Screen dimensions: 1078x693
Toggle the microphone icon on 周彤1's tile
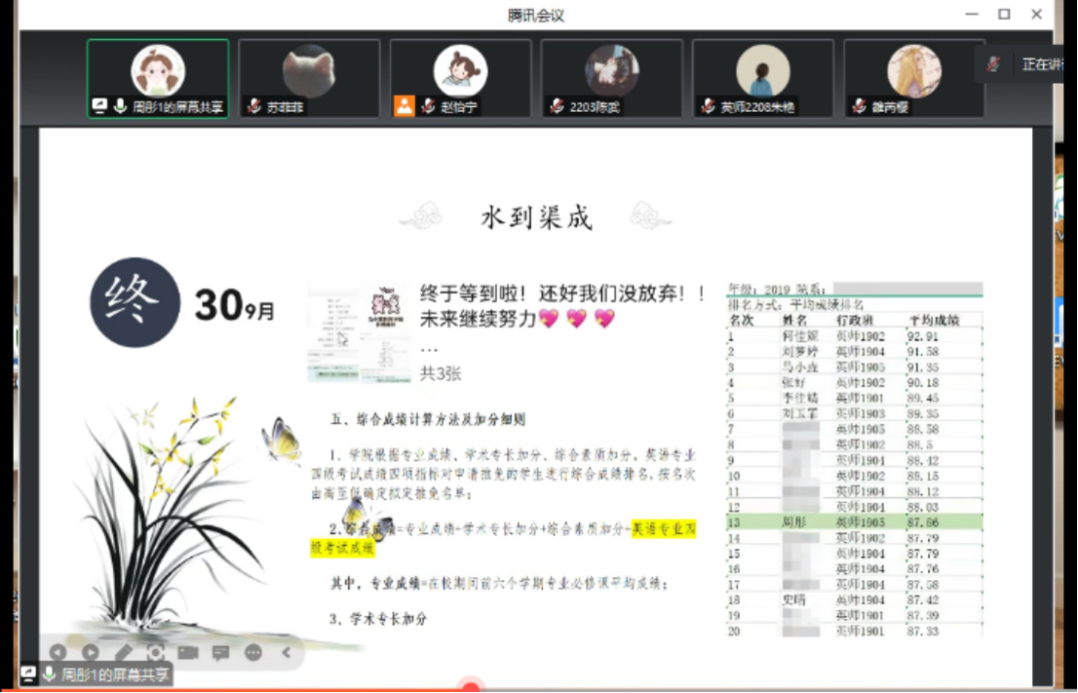pyautogui.click(x=120, y=106)
